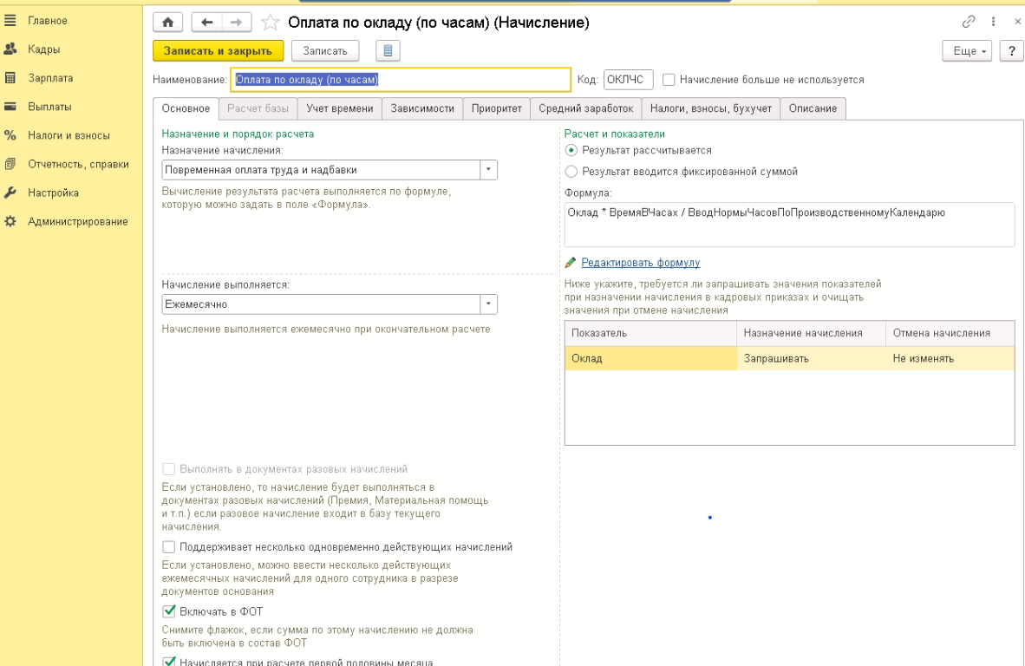Expand the 'Назначение начисления' dropdown

[x=489, y=170]
